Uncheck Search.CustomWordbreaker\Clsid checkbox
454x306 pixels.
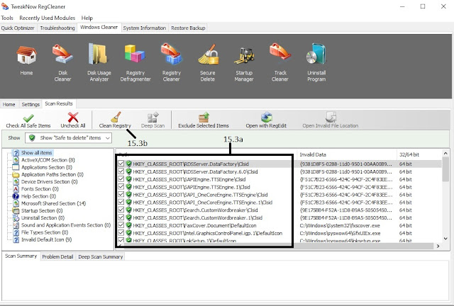(121, 210)
